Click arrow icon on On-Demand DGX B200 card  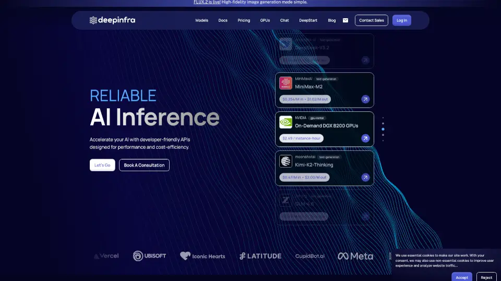[365, 138]
